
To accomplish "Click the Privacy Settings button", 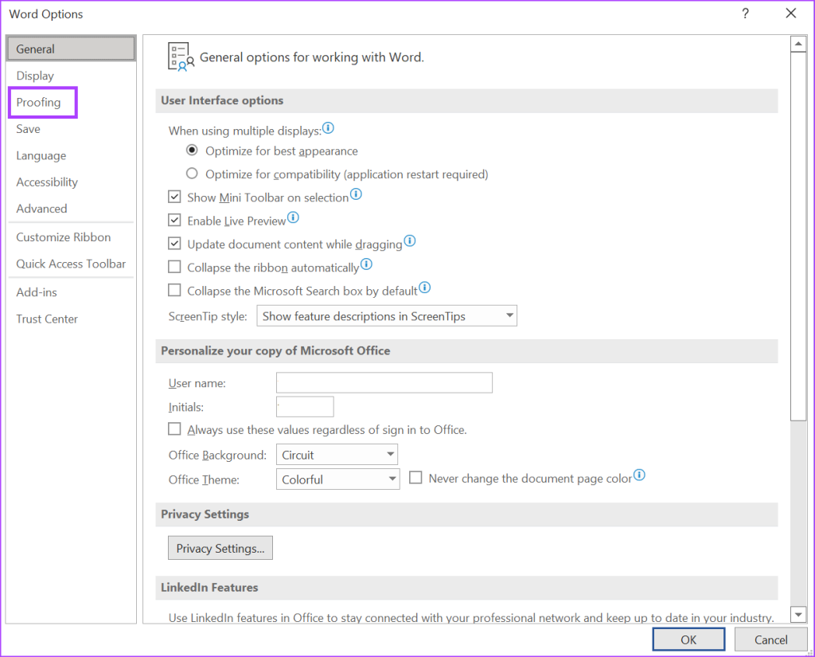I will click(x=220, y=549).
